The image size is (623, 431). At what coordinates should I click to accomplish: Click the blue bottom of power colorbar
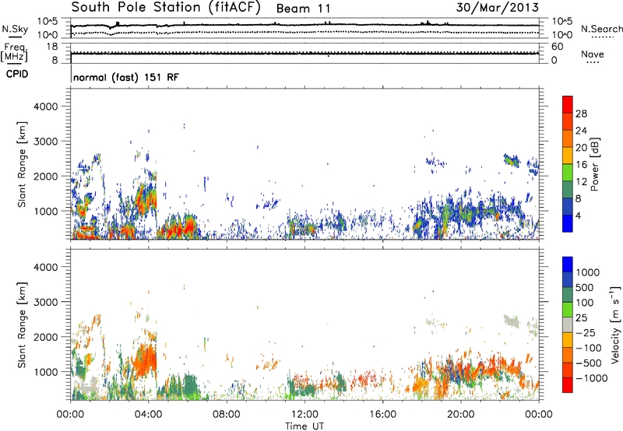[568, 223]
